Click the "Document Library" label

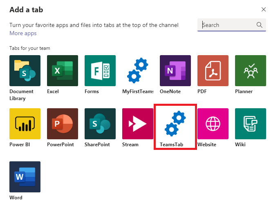[x=21, y=95]
